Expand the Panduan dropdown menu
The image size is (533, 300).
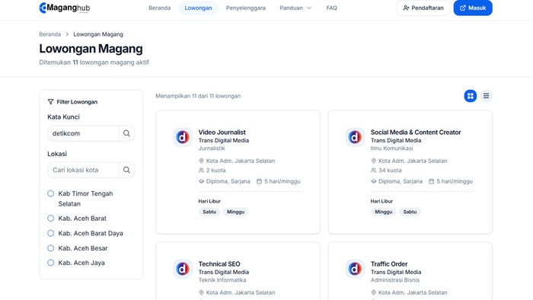(x=295, y=8)
